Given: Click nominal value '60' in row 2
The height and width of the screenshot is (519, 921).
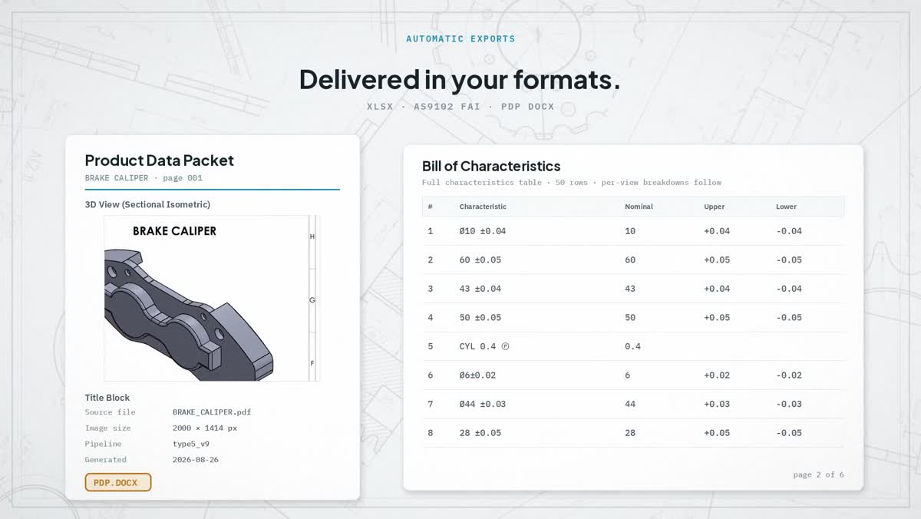Looking at the screenshot, I should [x=630, y=260].
